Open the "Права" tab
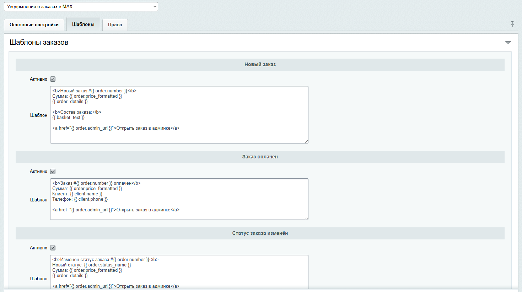This screenshot has width=522, height=292. (115, 25)
